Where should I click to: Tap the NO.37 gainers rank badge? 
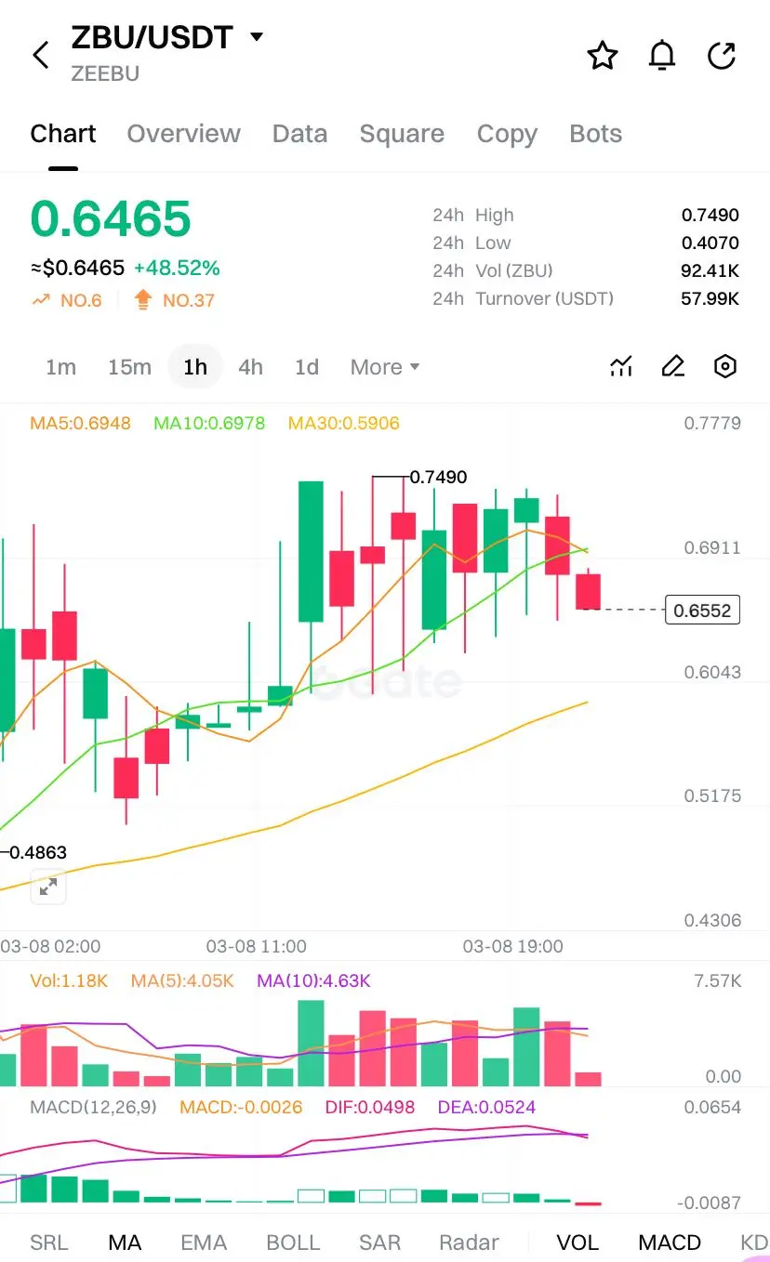point(175,300)
